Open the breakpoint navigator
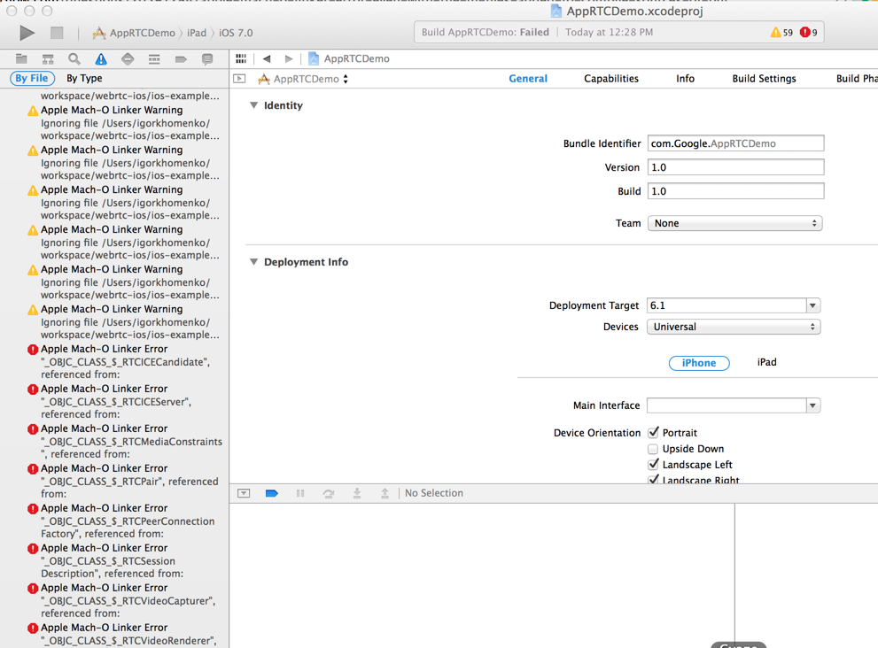Image resolution: width=878 pixels, height=648 pixels. 181,58
